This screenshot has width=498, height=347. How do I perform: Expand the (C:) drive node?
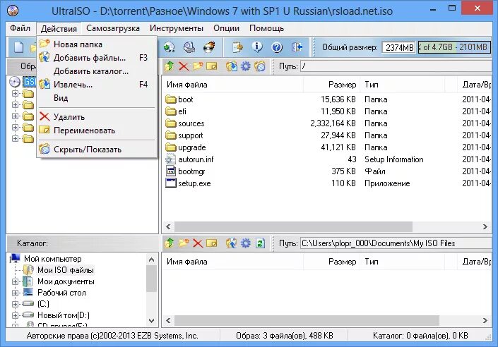coord(15,304)
